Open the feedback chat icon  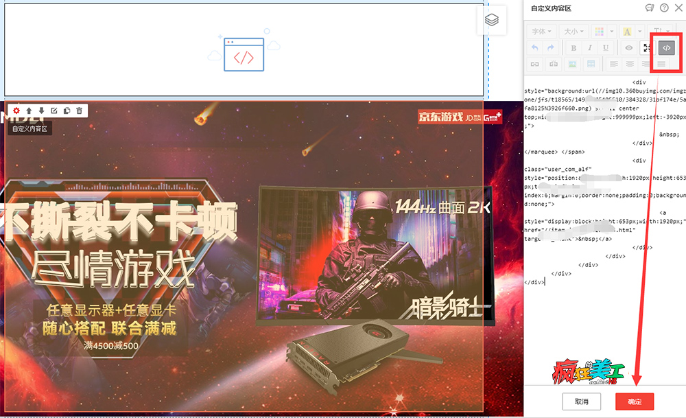[x=650, y=8]
